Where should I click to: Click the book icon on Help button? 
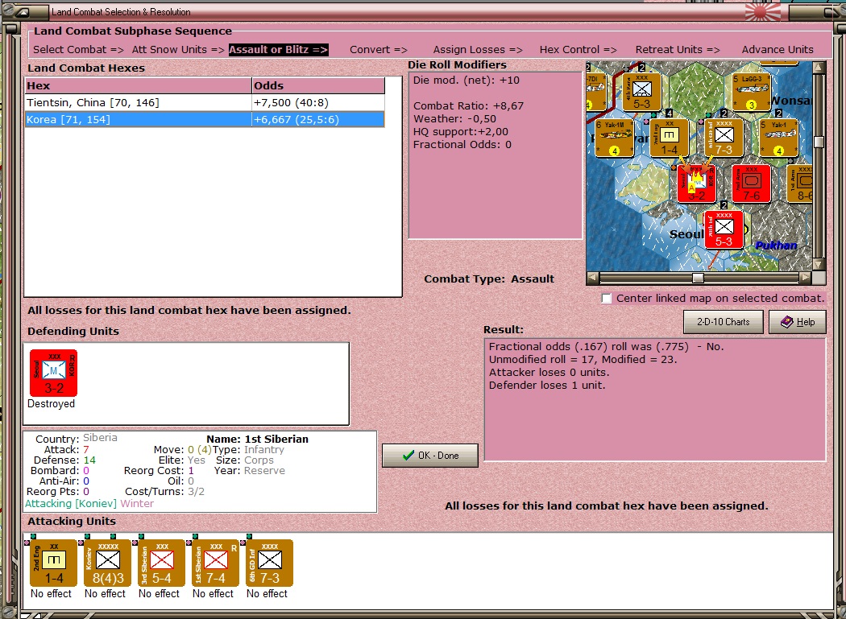[x=787, y=322]
